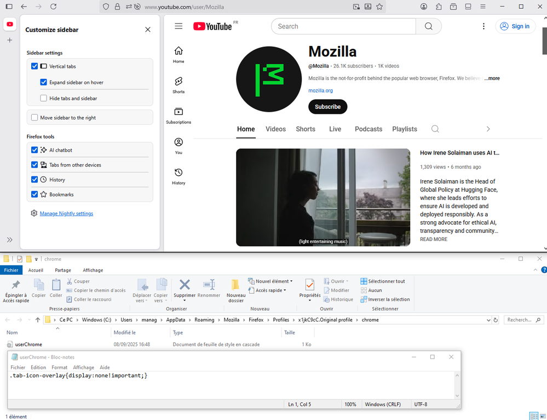The height and width of the screenshot is (420, 547).
Task: Click the YouTube search magnifier button
Action: pyautogui.click(x=428, y=26)
